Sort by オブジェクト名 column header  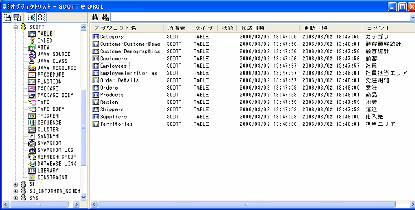point(127,28)
